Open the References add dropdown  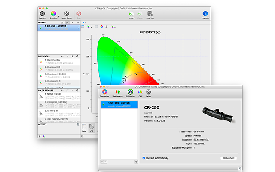[x=62, y=56]
